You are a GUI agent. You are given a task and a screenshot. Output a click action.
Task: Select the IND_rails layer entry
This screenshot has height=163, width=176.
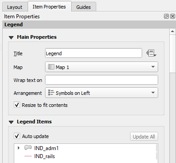tap(45, 156)
